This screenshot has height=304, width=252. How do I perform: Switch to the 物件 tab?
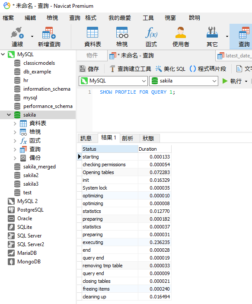[92, 55]
